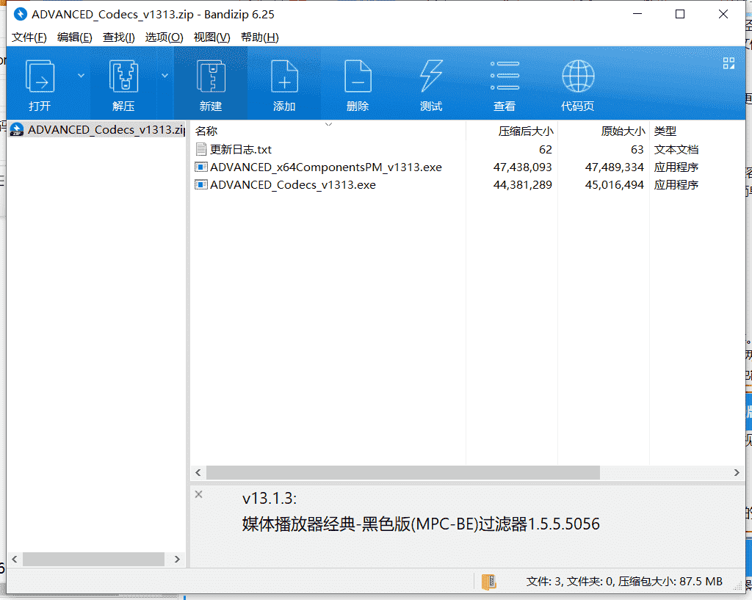Click compressed size 47,438,093 cell

tap(522, 167)
